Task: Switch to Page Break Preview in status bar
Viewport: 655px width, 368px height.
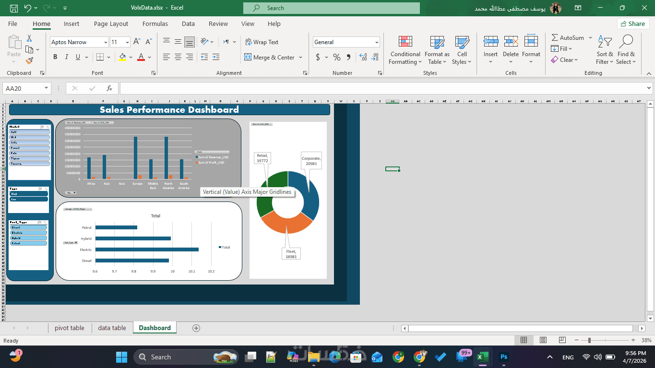Action: 561,340
